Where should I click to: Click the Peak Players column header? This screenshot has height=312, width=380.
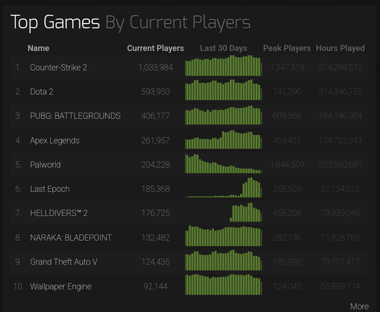(x=287, y=48)
